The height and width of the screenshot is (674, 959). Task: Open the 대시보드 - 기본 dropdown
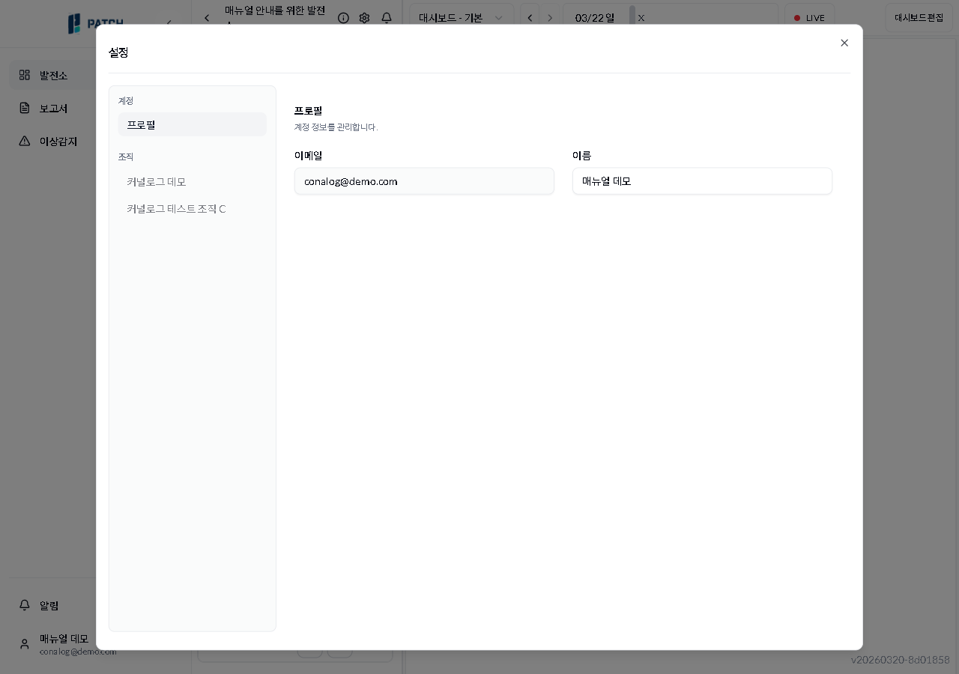point(461,17)
